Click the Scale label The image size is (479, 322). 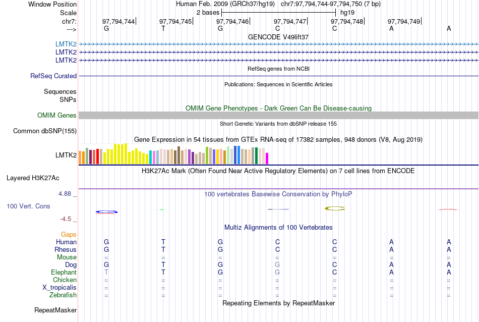[69, 13]
